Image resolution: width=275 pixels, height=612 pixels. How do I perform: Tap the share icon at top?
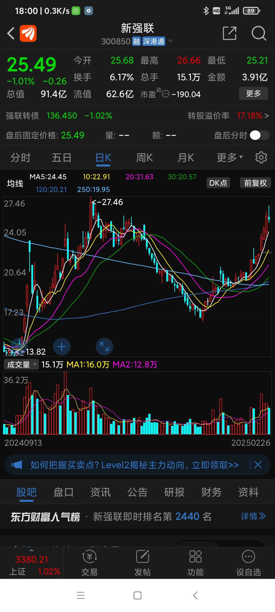pyautogui.click(x=229, y=33)
